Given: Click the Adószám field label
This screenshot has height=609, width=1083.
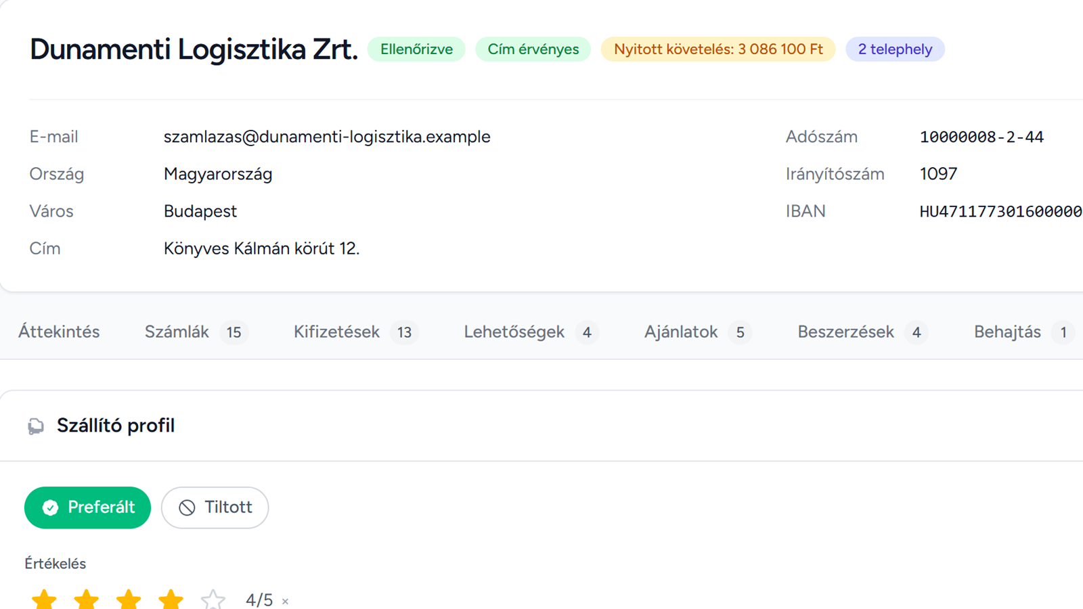Looking at the screenshot, I should pos(822,137).
